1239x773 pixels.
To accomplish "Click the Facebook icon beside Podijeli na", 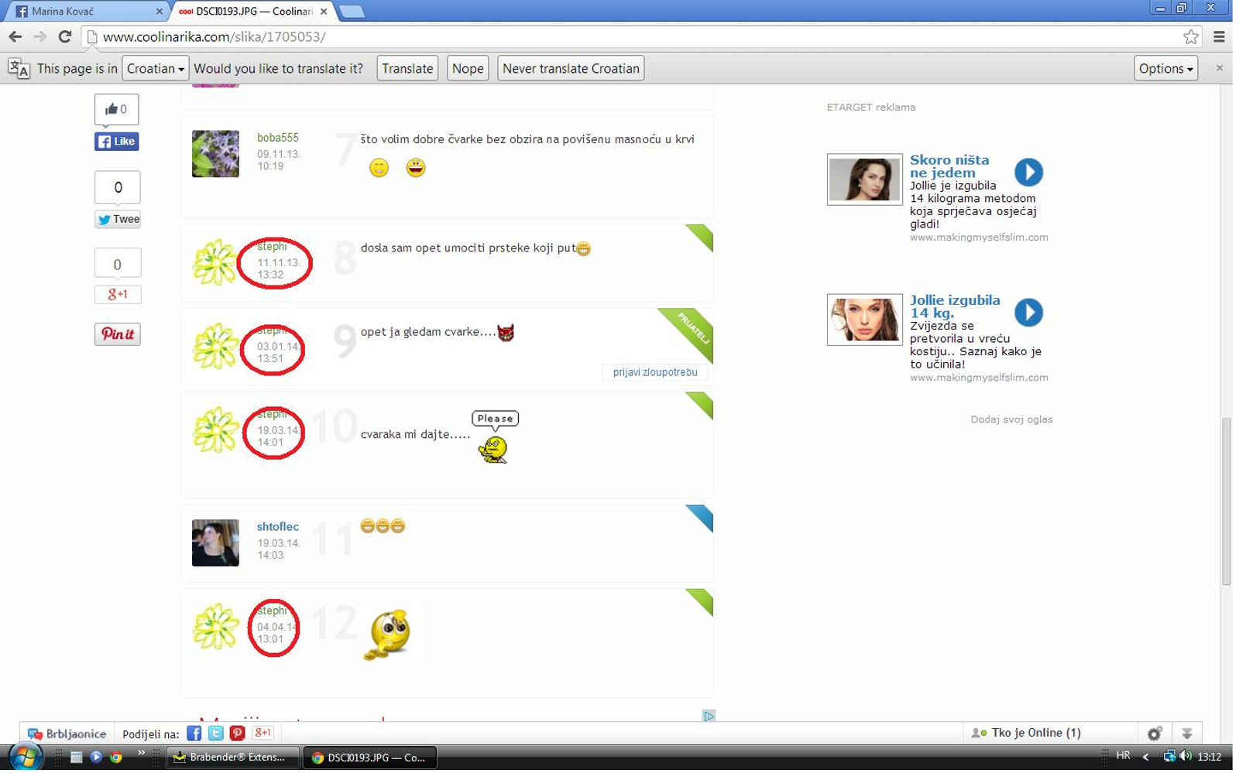I will pyautogui.click(x=194, y=733).
